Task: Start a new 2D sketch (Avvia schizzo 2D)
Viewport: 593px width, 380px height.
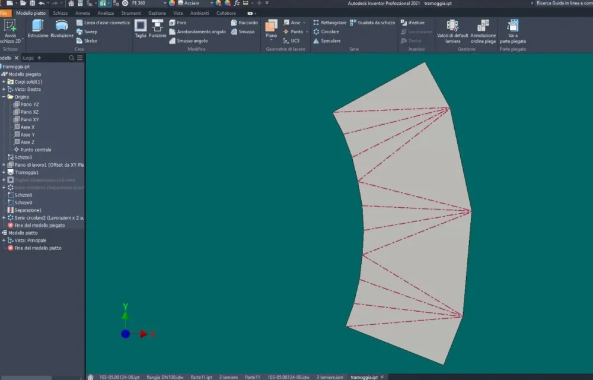Action: (x=10, y=31)
